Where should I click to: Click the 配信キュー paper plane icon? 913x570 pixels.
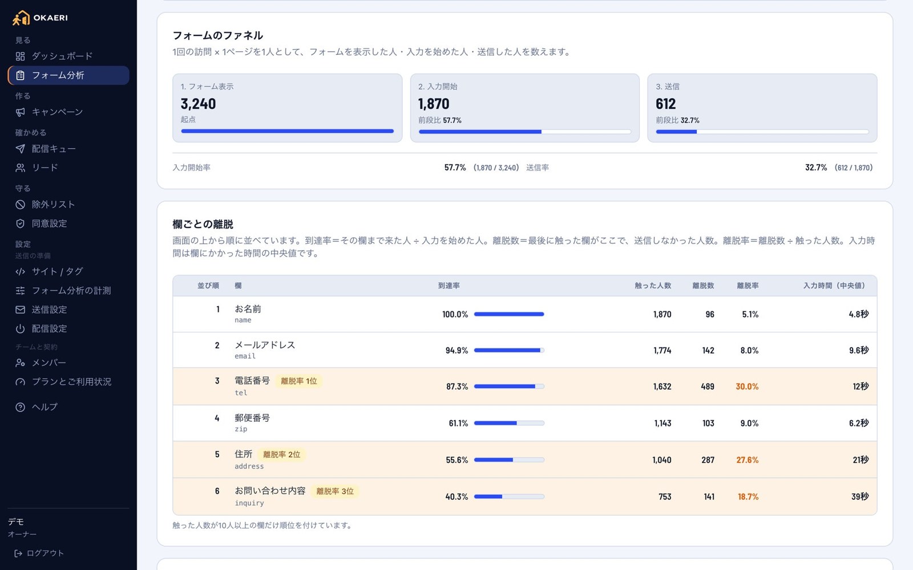click(20, 149)
